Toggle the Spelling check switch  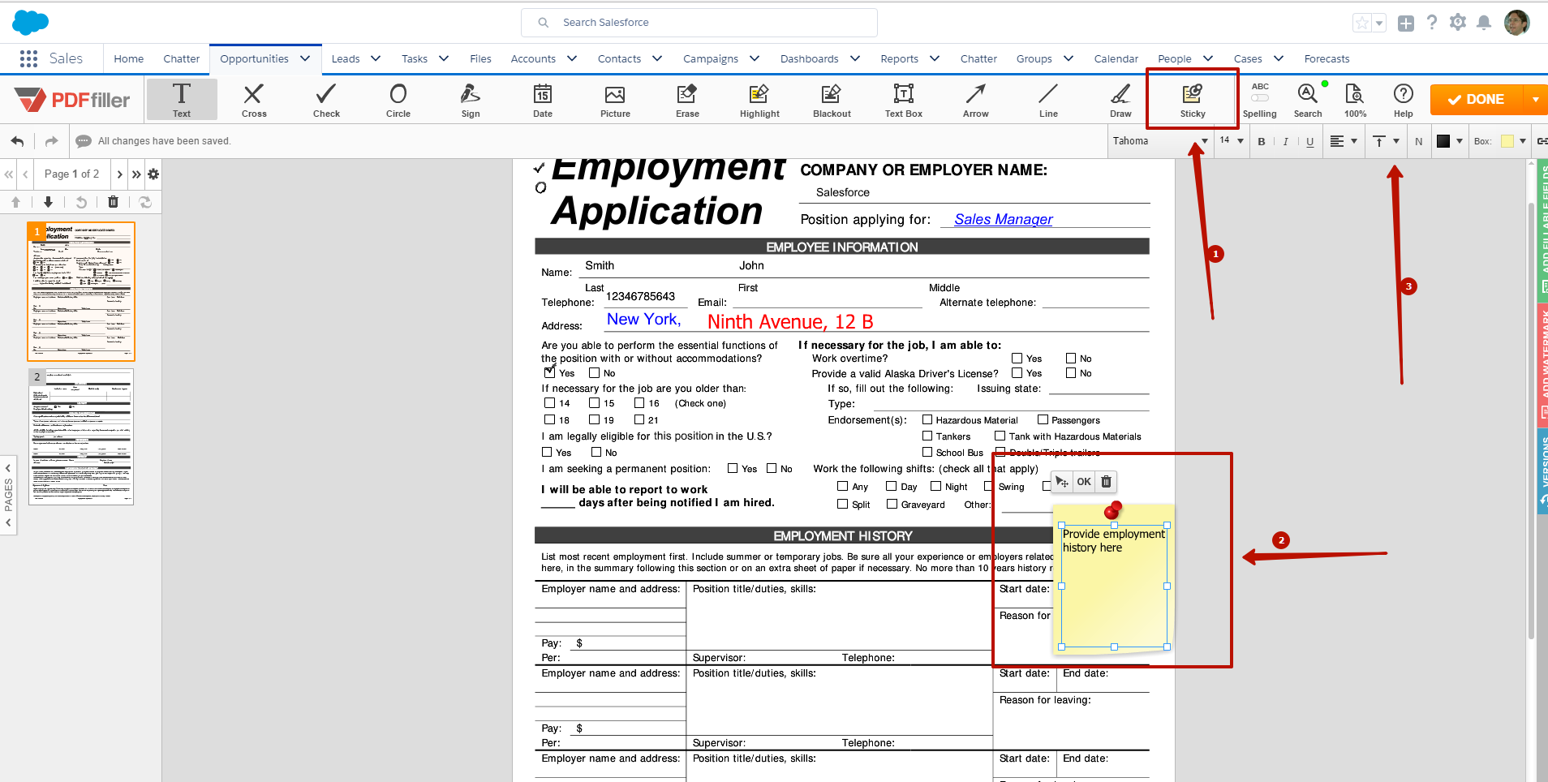(x=1260, y=98)
